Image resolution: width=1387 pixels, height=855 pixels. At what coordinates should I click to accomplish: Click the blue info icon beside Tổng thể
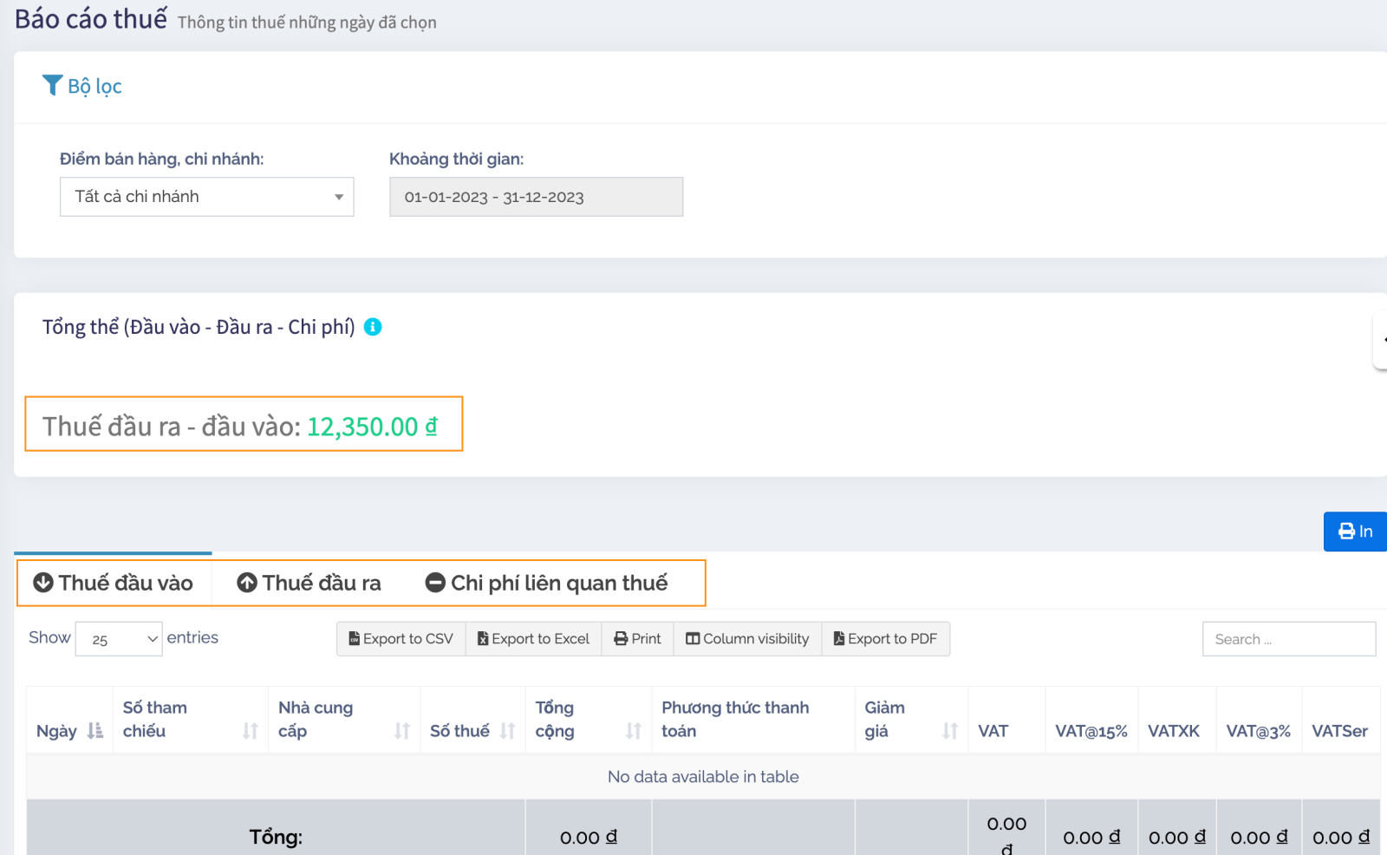click(x=373, y=327)
